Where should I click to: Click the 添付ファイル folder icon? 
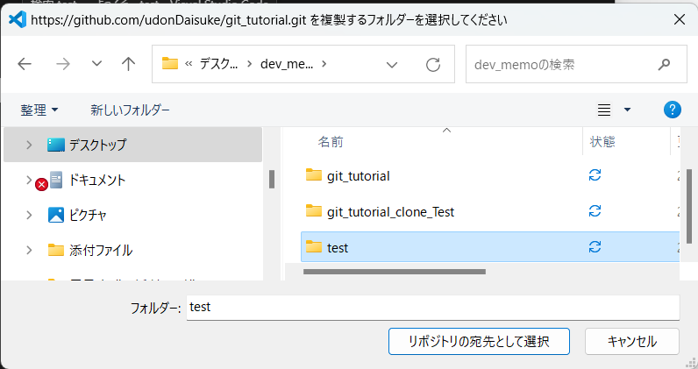coord(55,250)
